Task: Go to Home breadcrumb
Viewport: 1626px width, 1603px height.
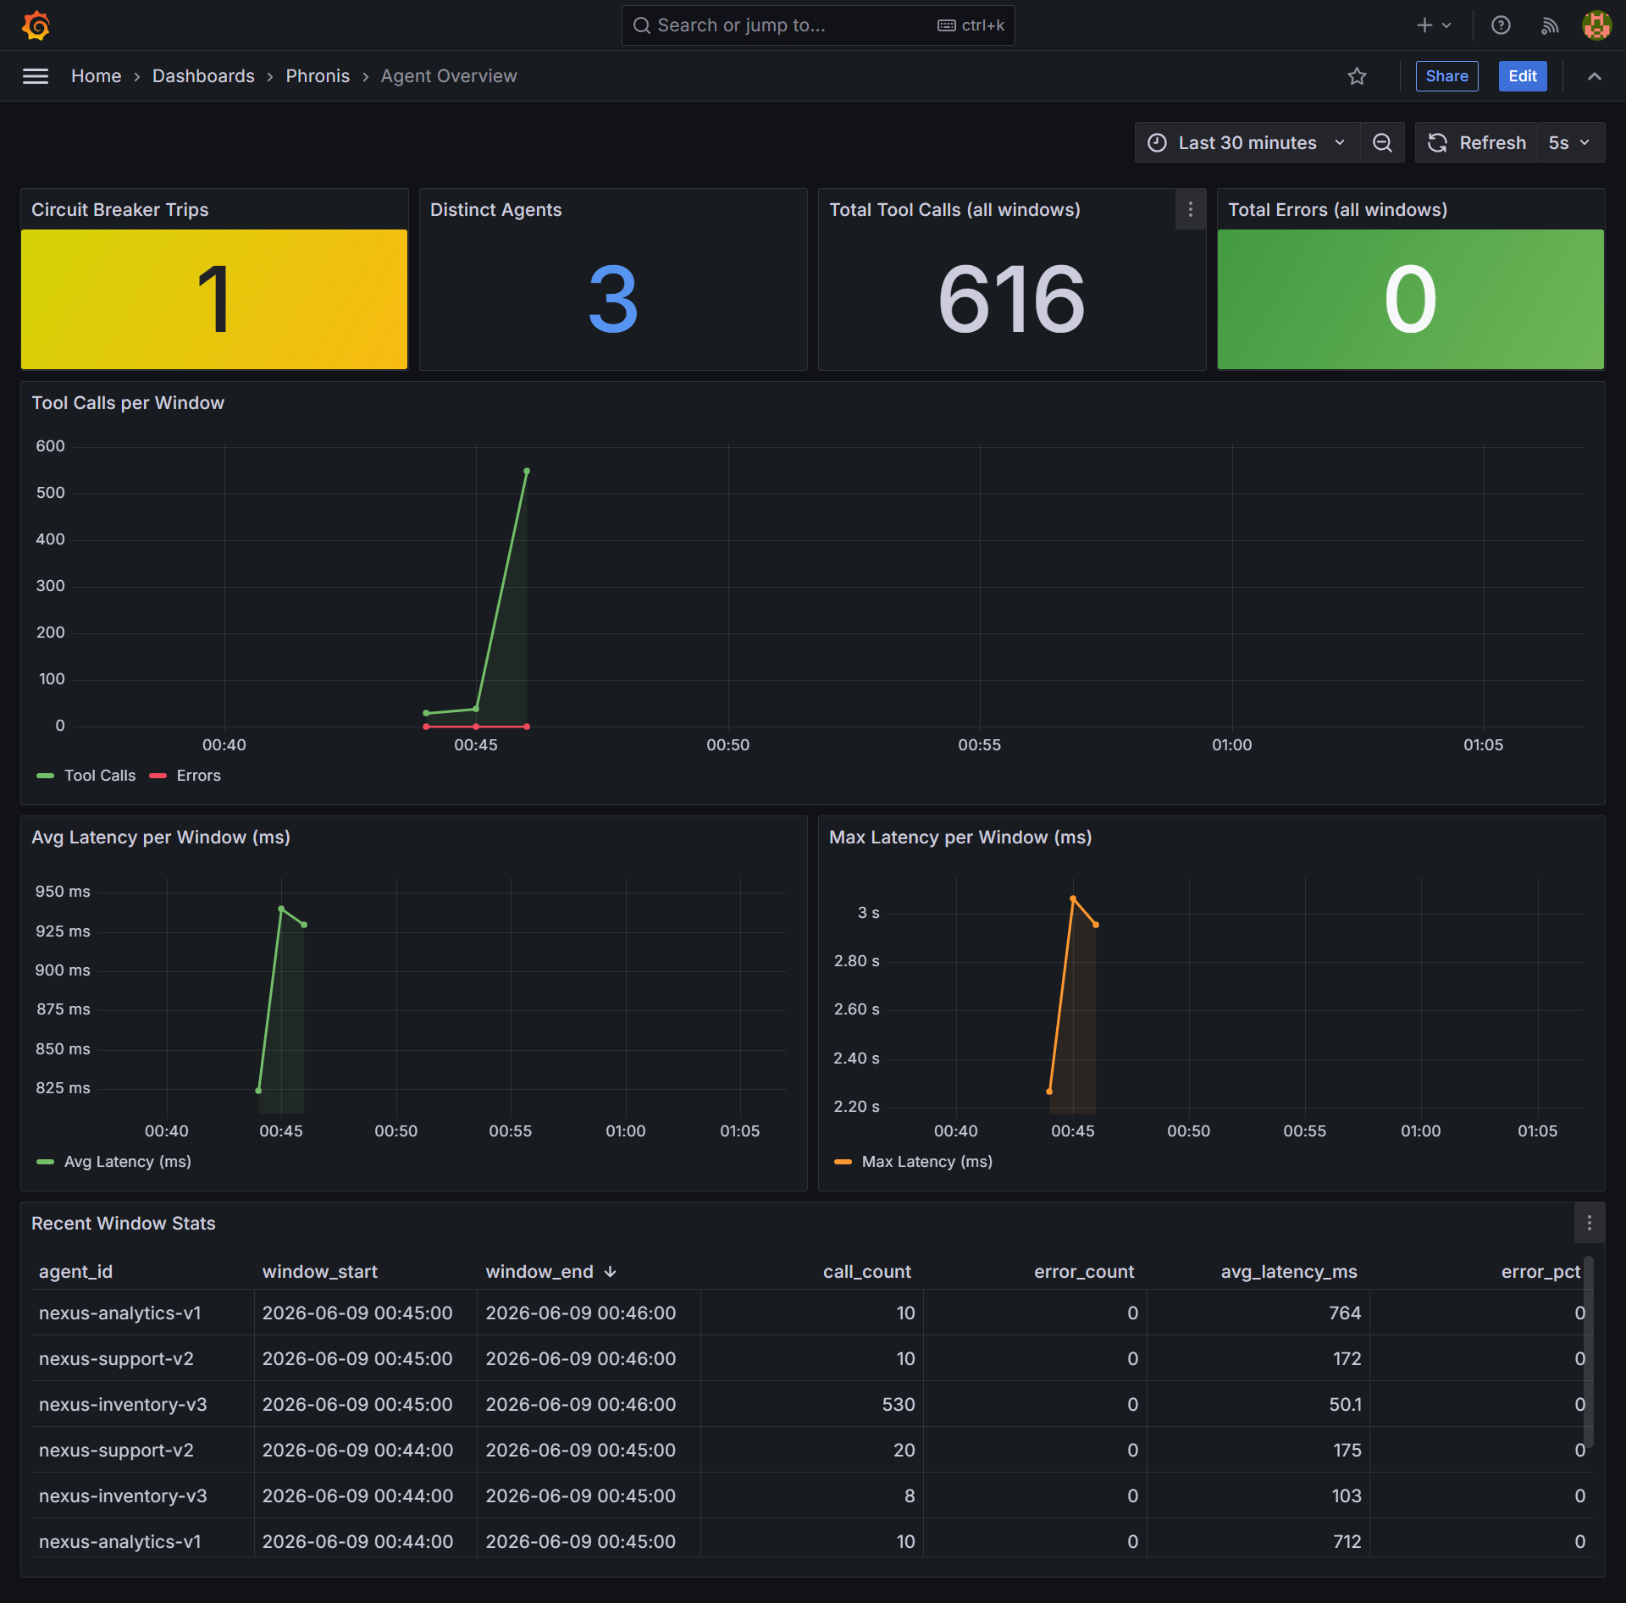Action: pos(96,76)
